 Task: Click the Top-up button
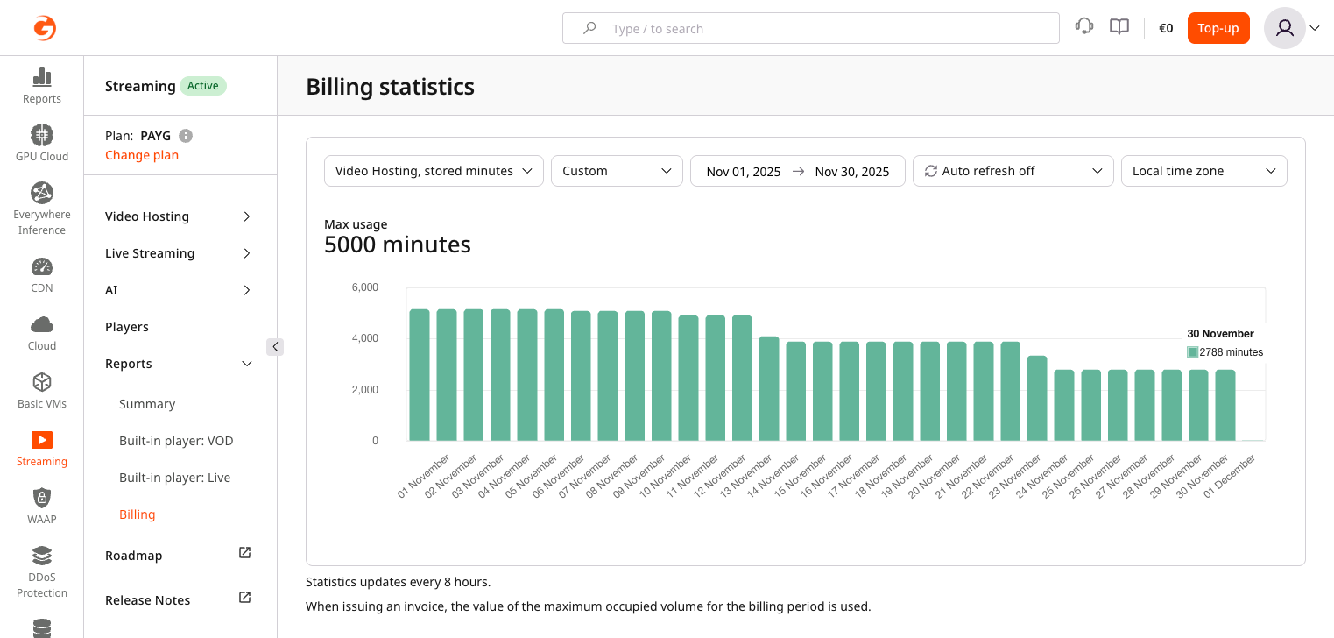coord(1218,27)
